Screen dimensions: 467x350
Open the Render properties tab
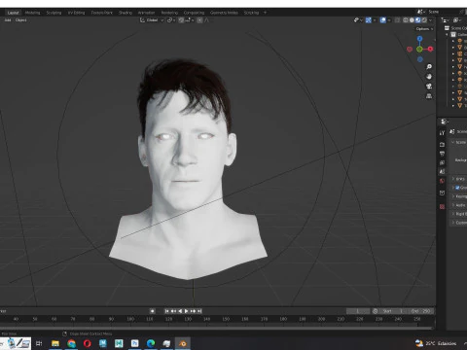tap(442, 145)
